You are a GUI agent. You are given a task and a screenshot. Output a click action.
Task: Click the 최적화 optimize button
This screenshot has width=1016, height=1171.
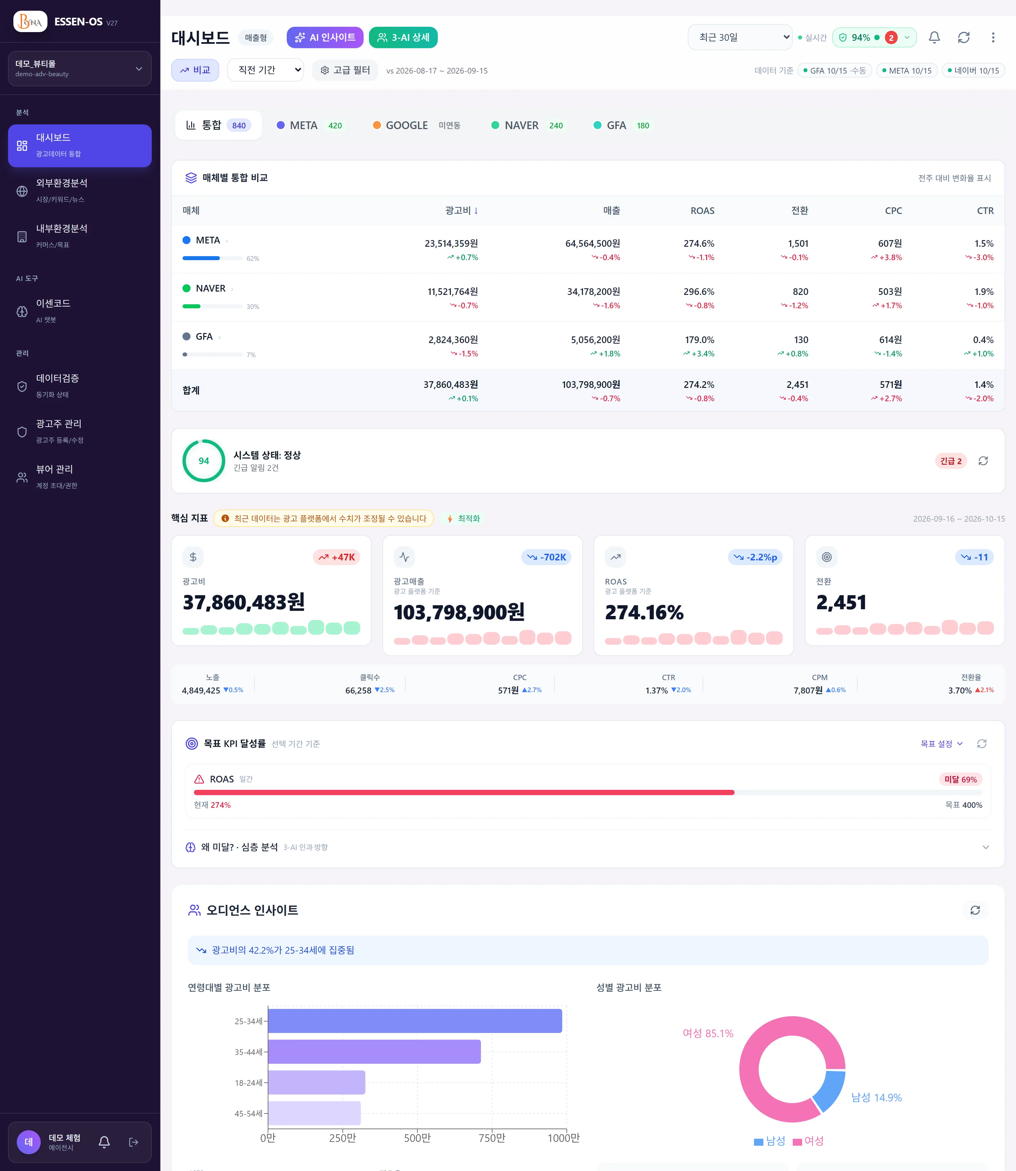(464, 519)
